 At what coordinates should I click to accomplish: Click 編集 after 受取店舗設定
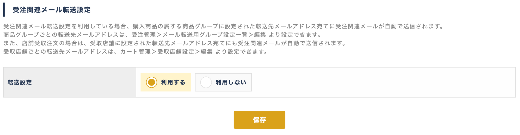pos(206,52)
